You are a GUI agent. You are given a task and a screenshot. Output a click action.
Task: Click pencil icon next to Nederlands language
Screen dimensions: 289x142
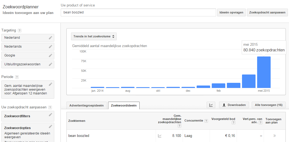coord(50,47)
